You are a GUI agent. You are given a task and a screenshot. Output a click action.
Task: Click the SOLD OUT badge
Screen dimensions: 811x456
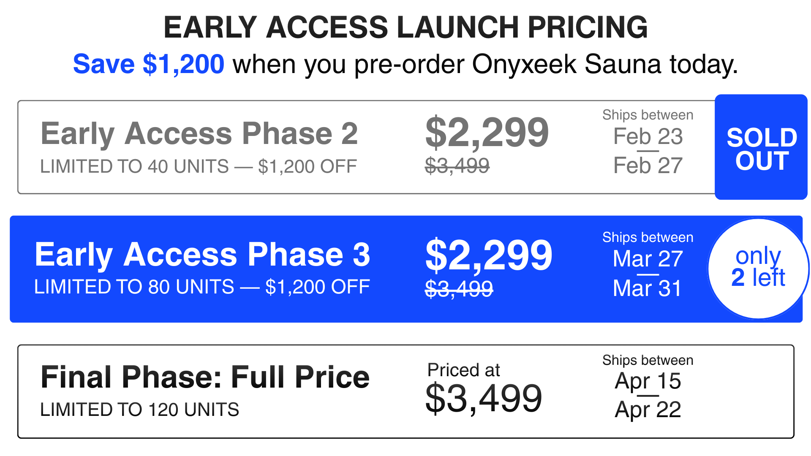click(x=761, y=148)
